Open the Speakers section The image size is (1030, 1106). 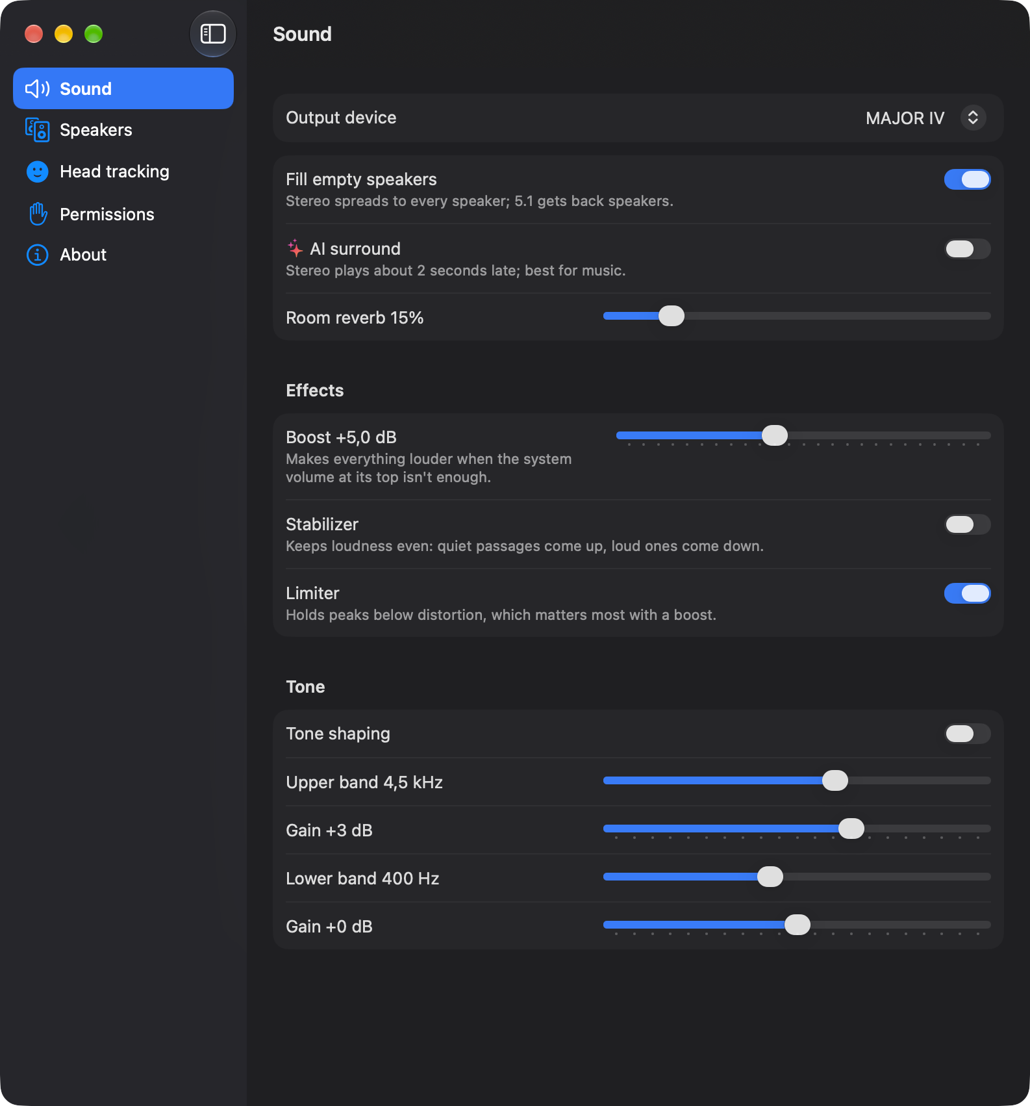pyautogui.click(x=123, y=130)
